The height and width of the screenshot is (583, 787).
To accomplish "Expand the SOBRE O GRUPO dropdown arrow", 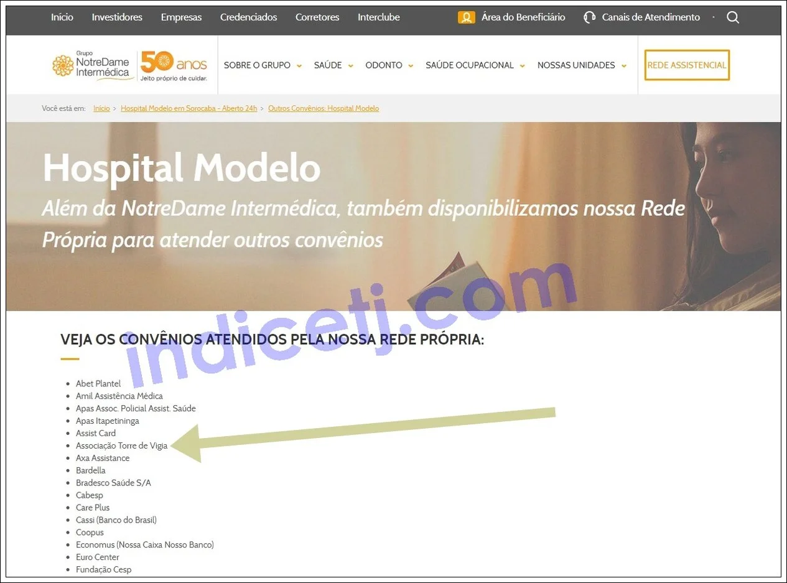I will tap(299, 66).
